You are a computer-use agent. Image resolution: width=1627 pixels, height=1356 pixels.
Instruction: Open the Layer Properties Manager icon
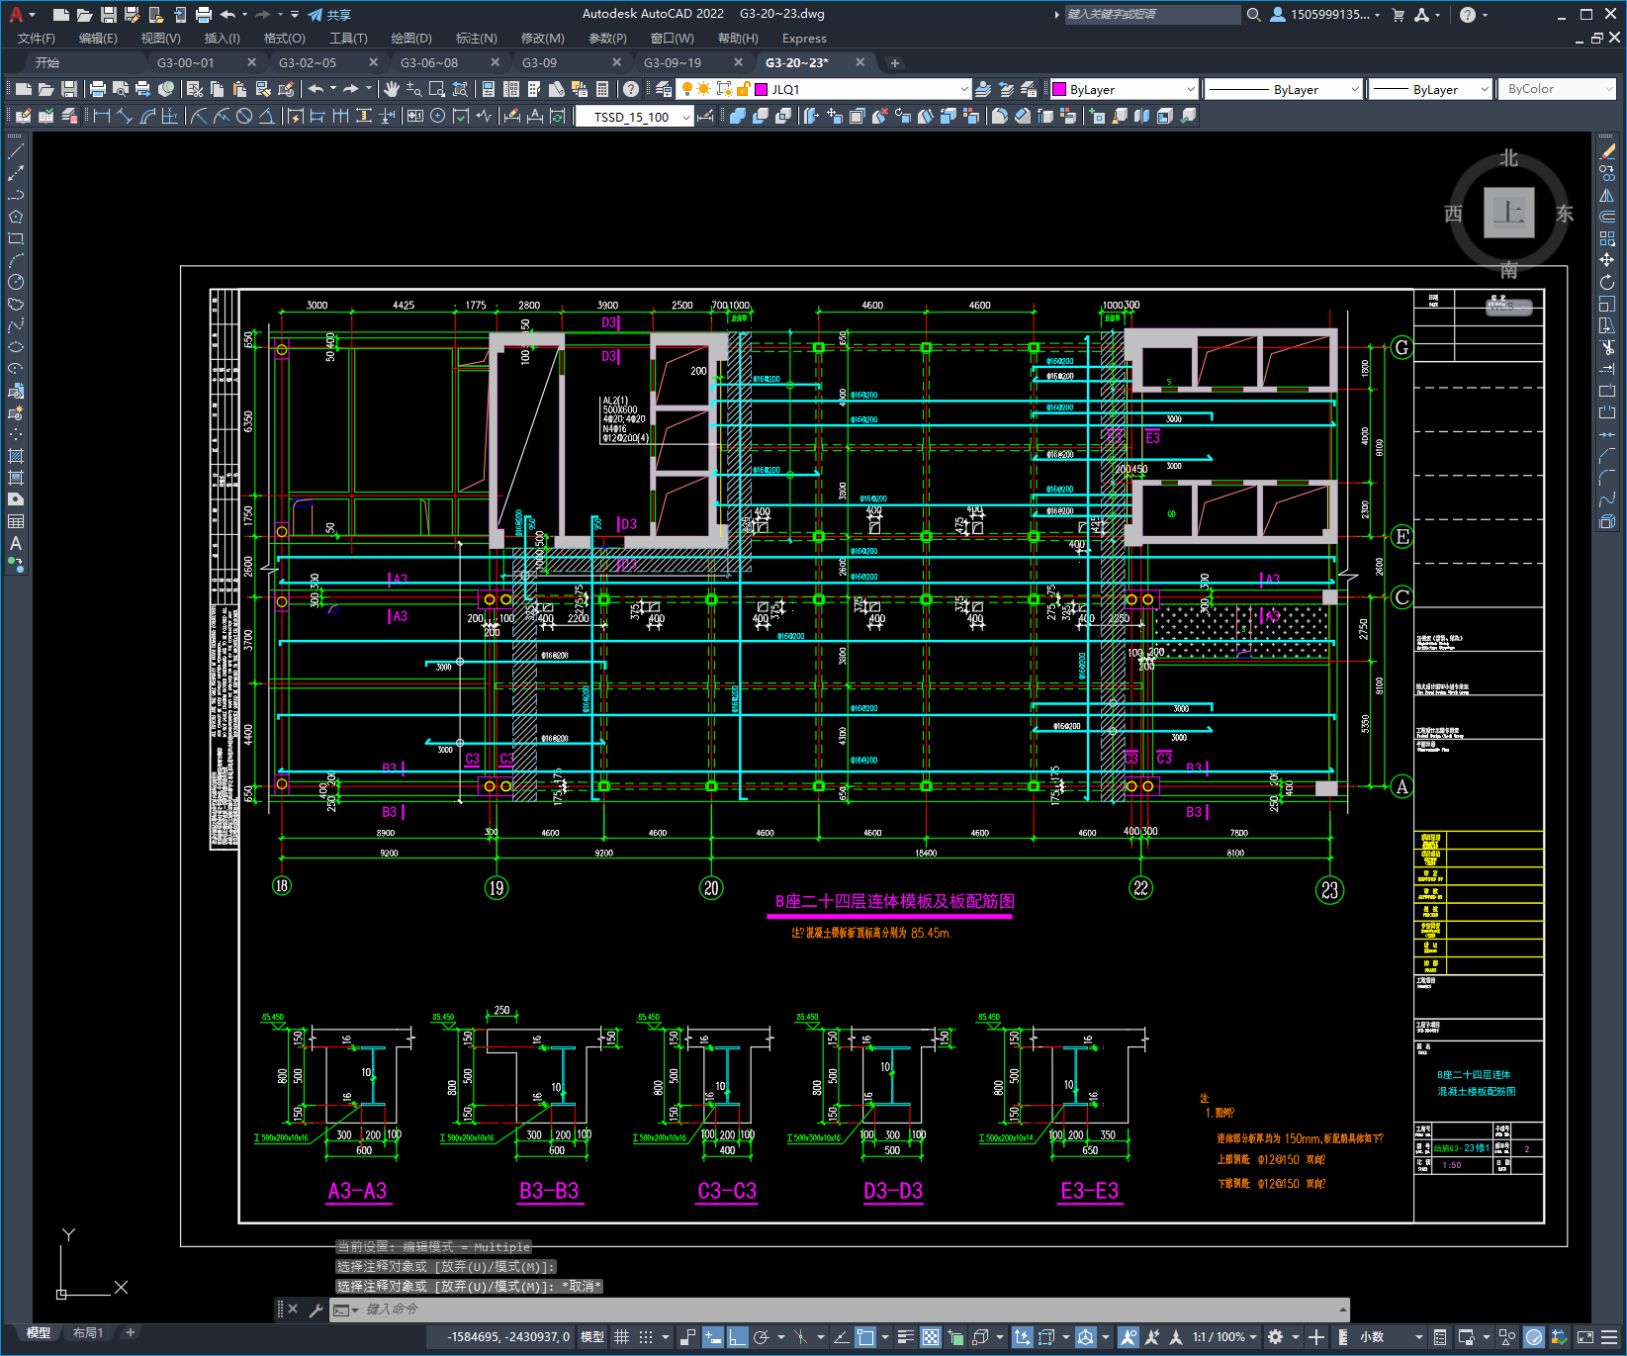pos(664,89)
